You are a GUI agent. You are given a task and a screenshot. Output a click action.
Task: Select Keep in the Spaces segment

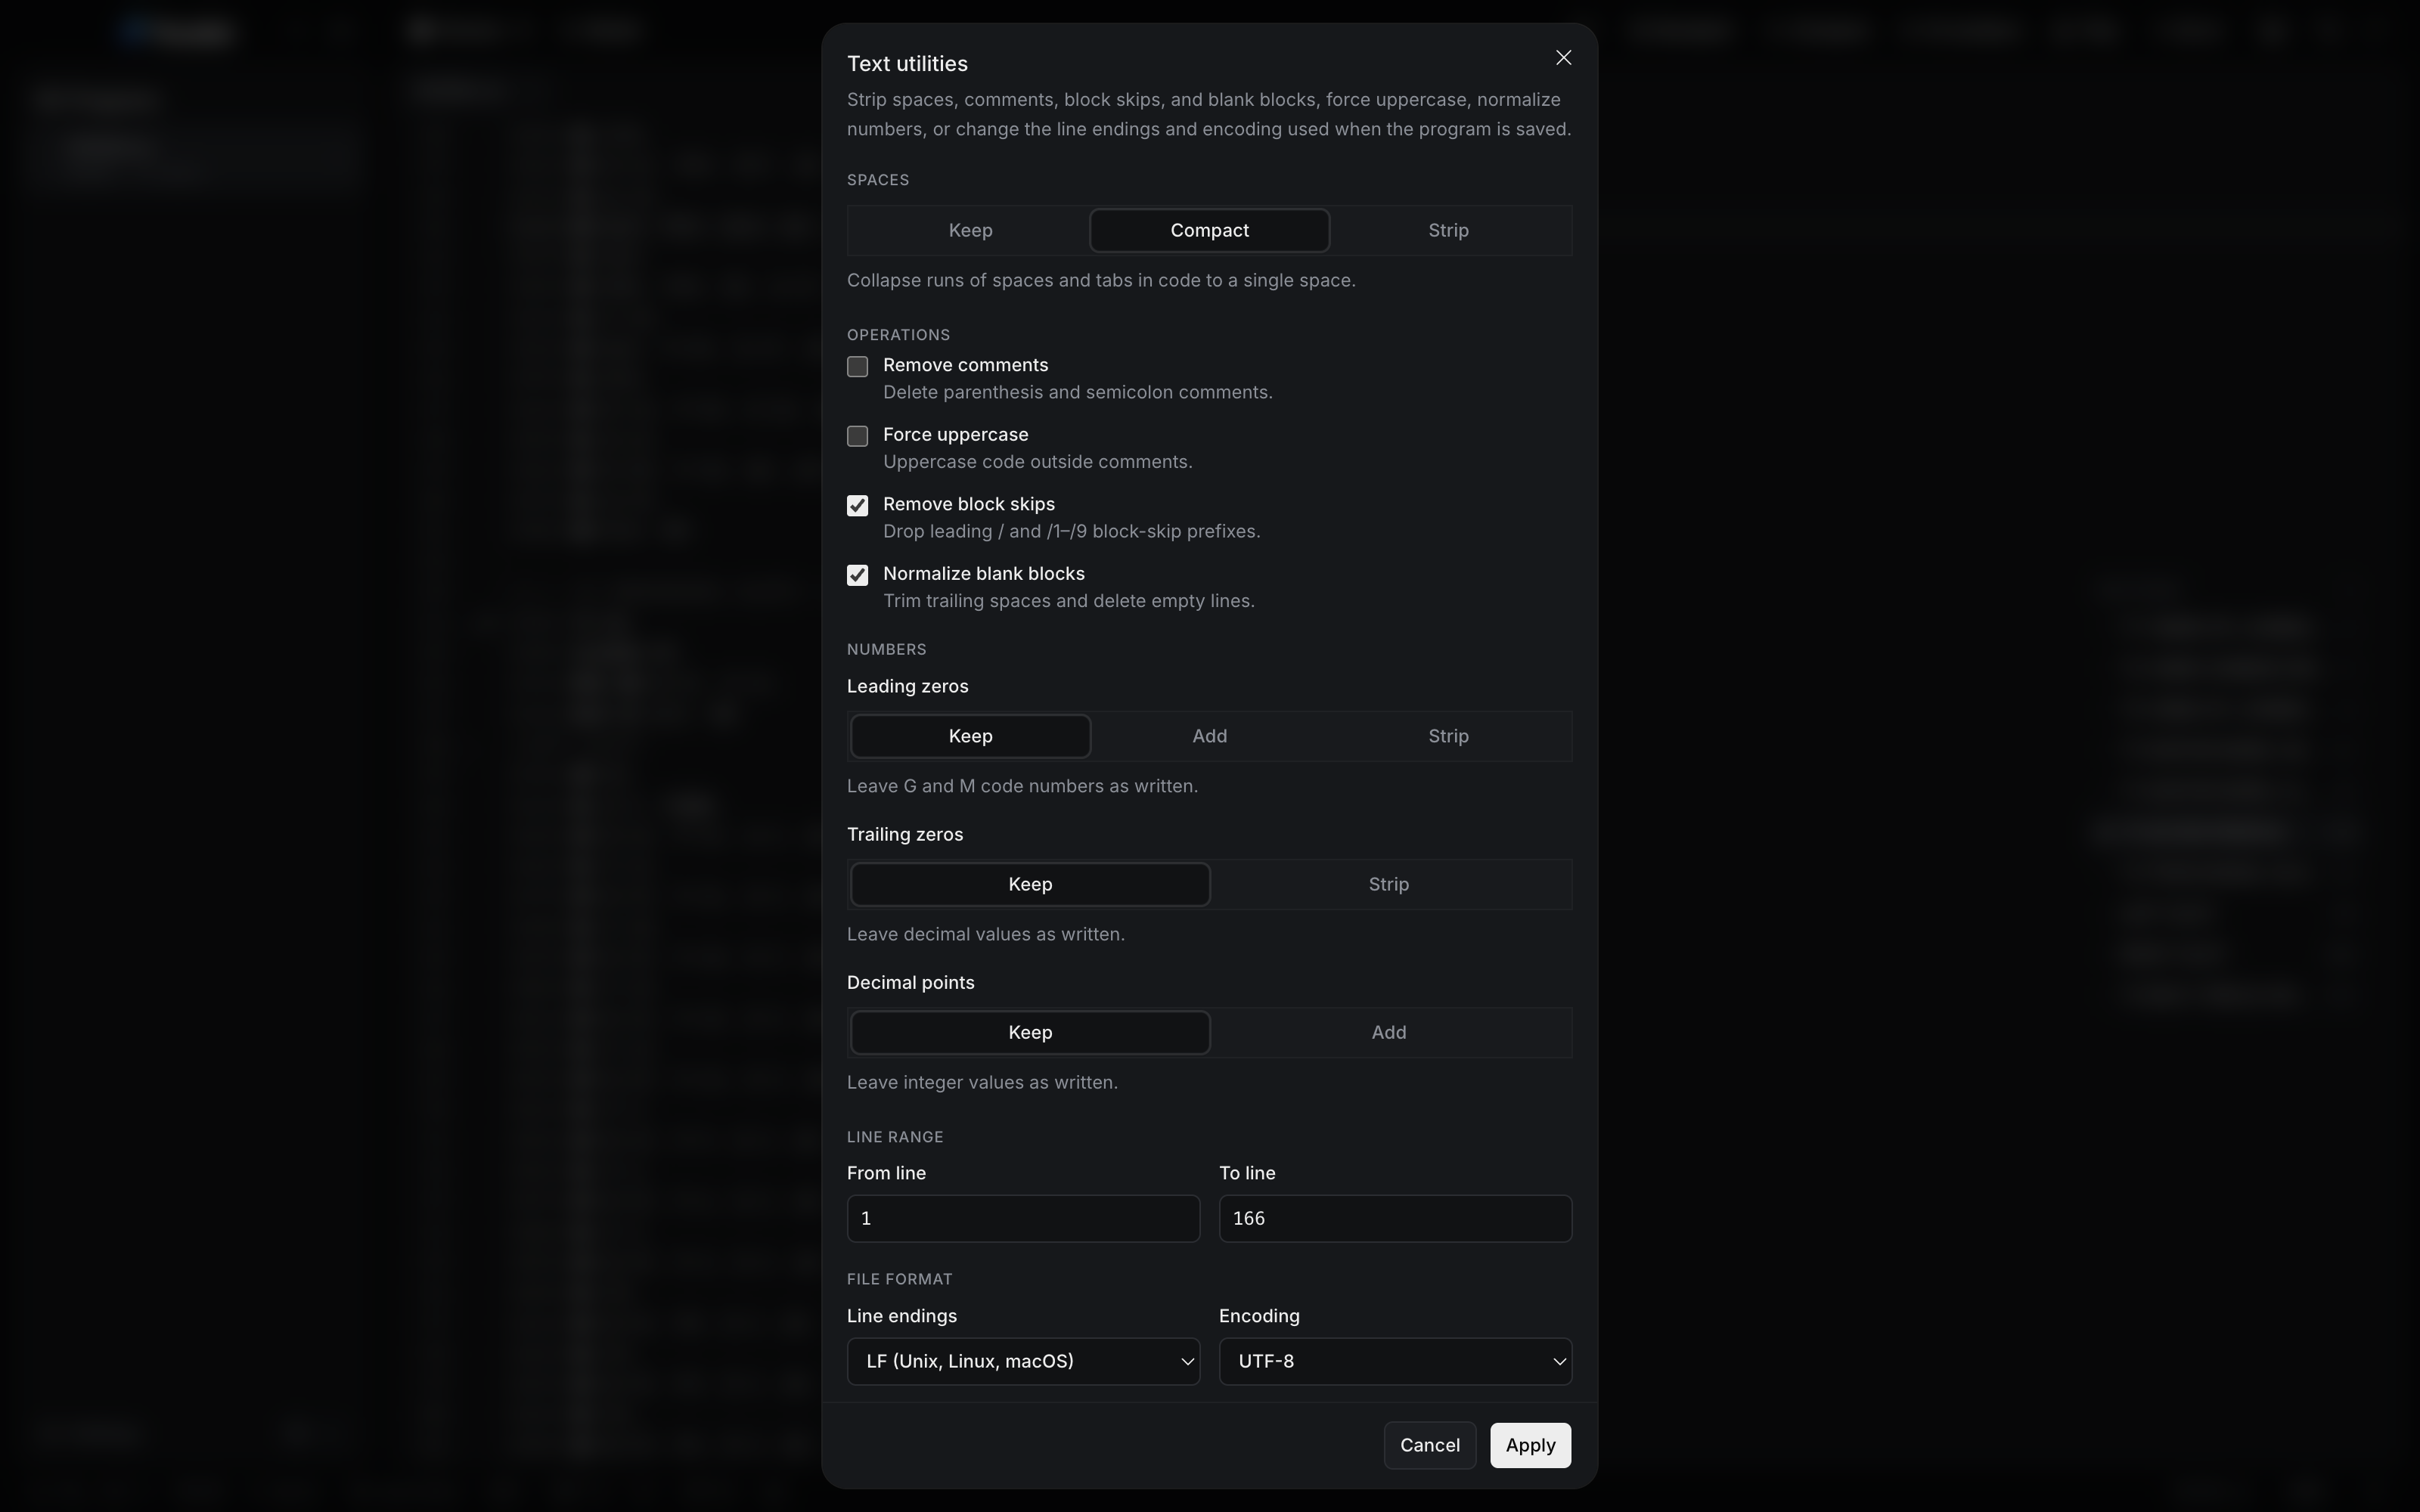(x=970, y=230)
